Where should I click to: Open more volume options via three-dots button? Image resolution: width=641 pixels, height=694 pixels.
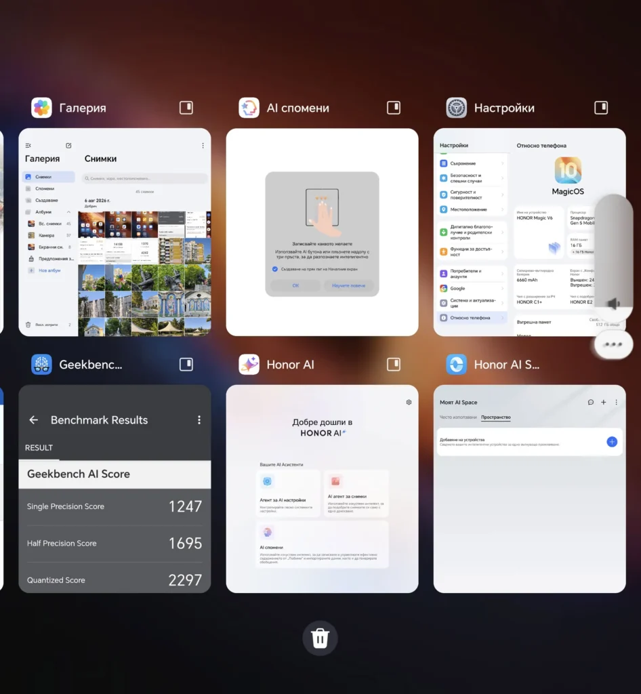tap(613, 344)
